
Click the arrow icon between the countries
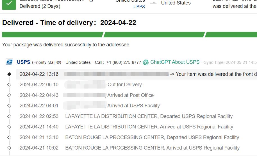pyautogui.click(x=153, y=3)
